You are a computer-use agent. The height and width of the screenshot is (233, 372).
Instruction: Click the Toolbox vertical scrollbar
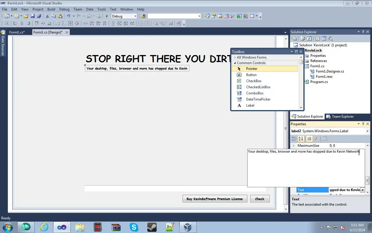coord(301,82)
